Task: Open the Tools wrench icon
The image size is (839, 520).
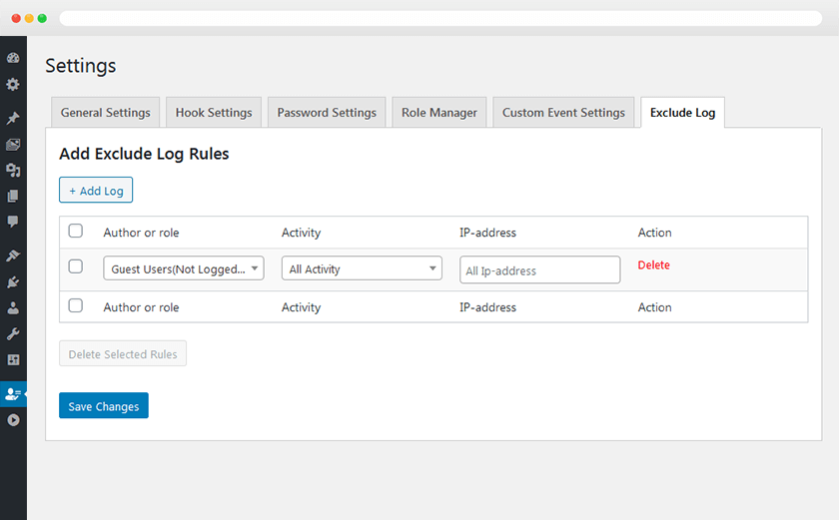Action: [x=13, y=333]
